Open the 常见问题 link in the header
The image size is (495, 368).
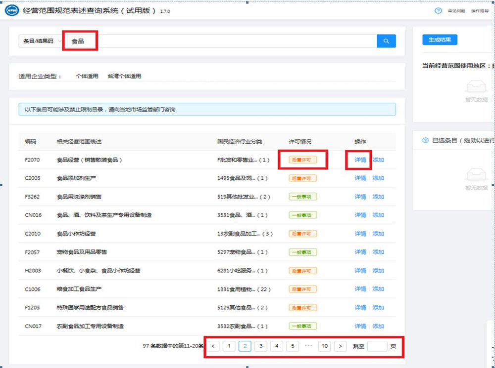456,11
